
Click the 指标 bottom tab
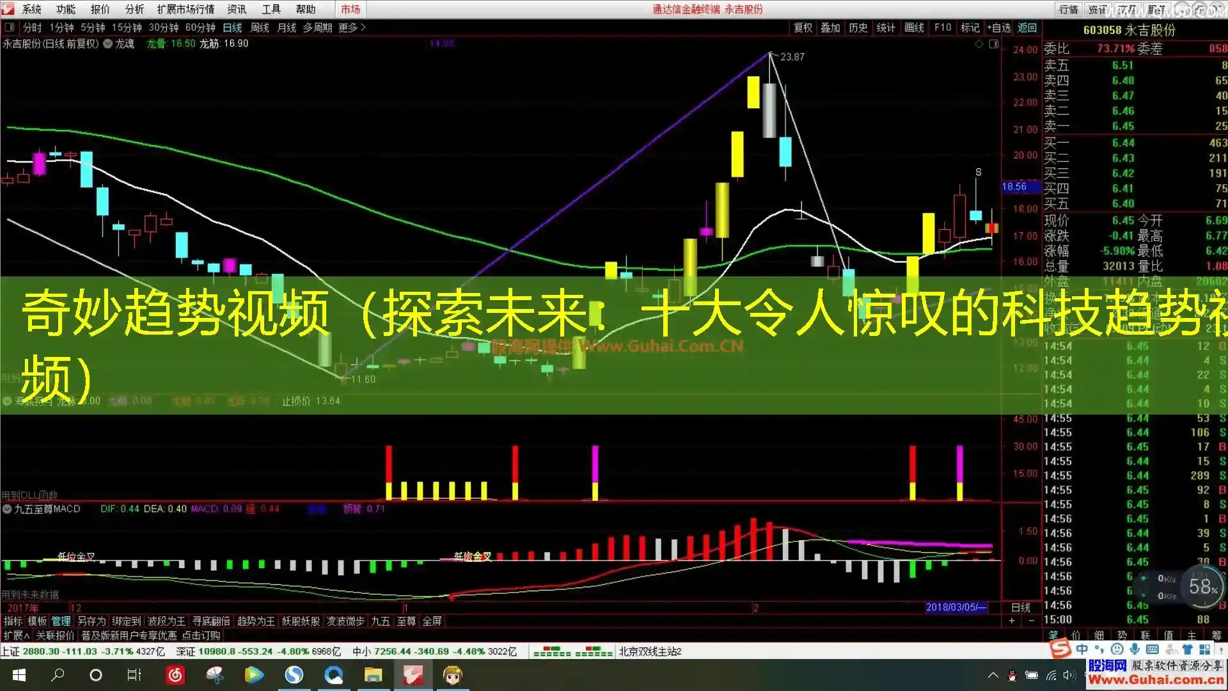point(13,621)
